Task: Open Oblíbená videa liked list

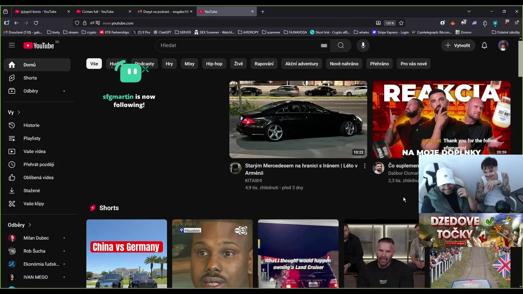Action: click(x=37, y=177)
